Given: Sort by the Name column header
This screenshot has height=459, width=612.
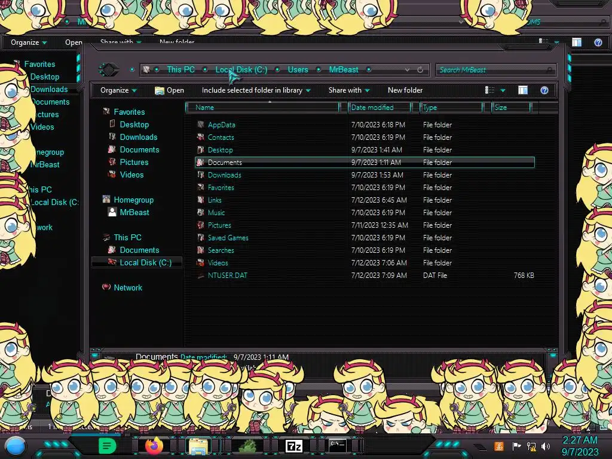Looking at the screenshot, I should [x=263, y=108].
